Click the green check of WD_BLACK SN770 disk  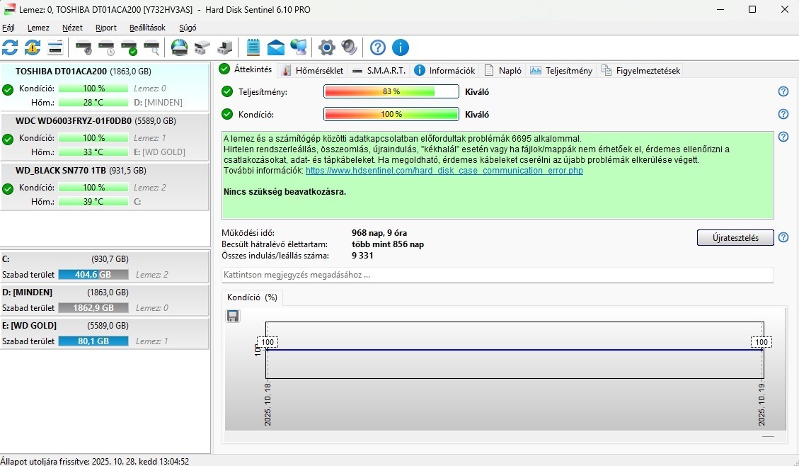(x=8, y=189)
